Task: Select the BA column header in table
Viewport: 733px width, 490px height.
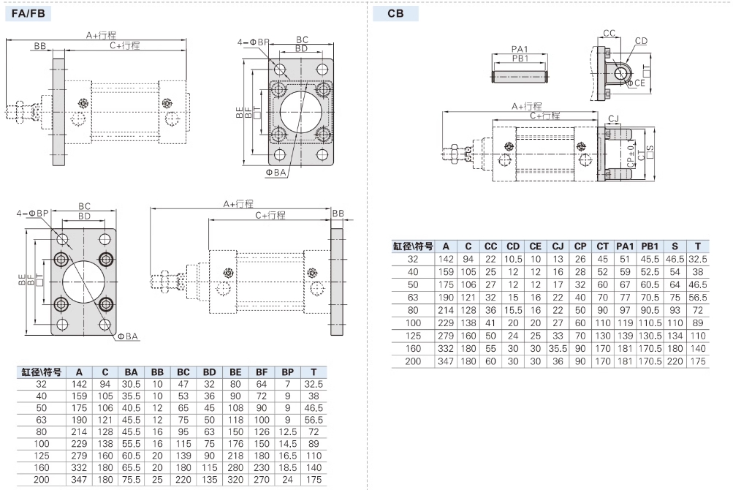Action: coord(131,372)
